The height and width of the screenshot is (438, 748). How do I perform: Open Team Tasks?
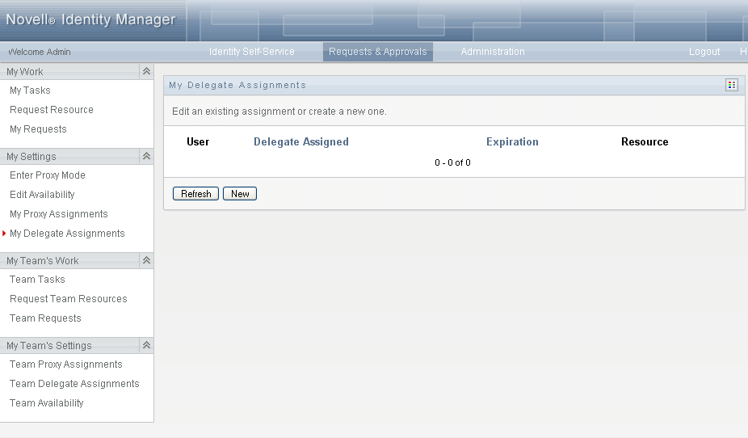(37, 280)
